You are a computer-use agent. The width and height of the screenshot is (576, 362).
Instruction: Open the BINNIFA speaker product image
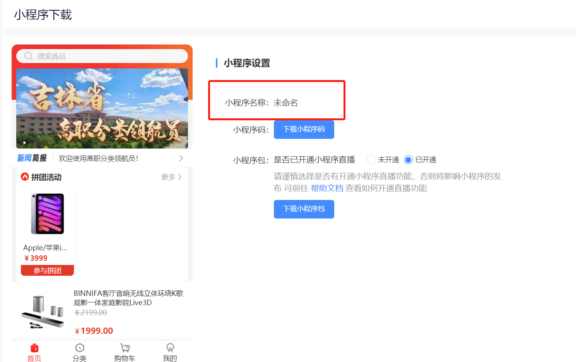coord(43,312)
